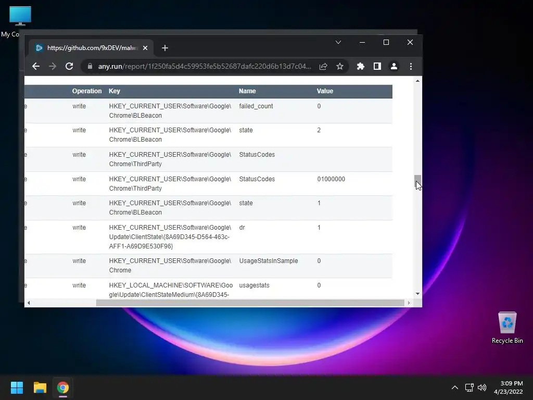
Task: Click state row with value 2
Action: point(208,135)
